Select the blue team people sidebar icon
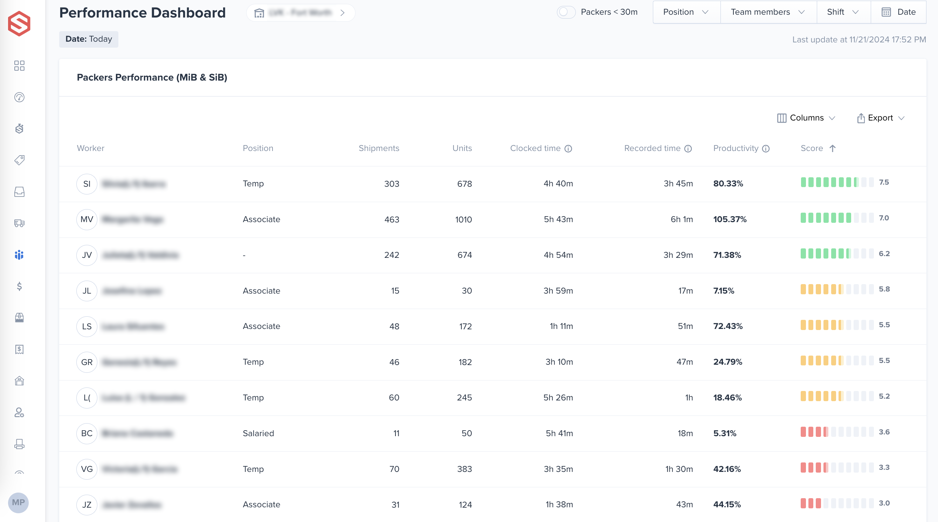The width and height of the screenshot is (938, 522). point(19,255)
